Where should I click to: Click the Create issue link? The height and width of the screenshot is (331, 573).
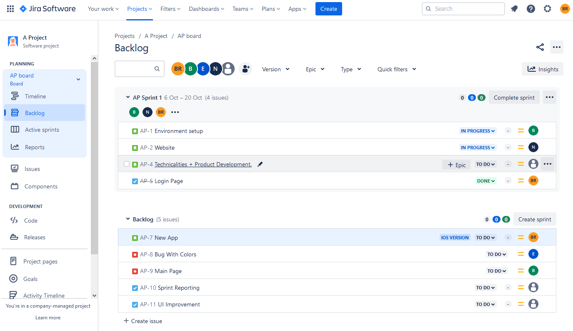(x=143, y=321)
